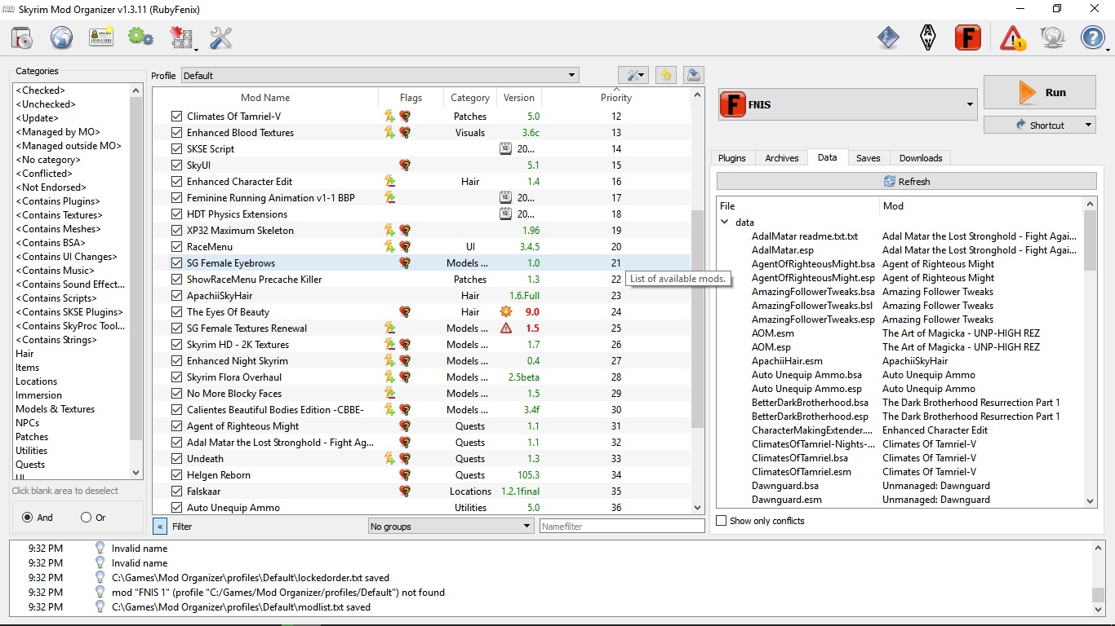Enable Show only conflicts checkbox
Viewport: 1115px width, 626px height.
(721, 521)
